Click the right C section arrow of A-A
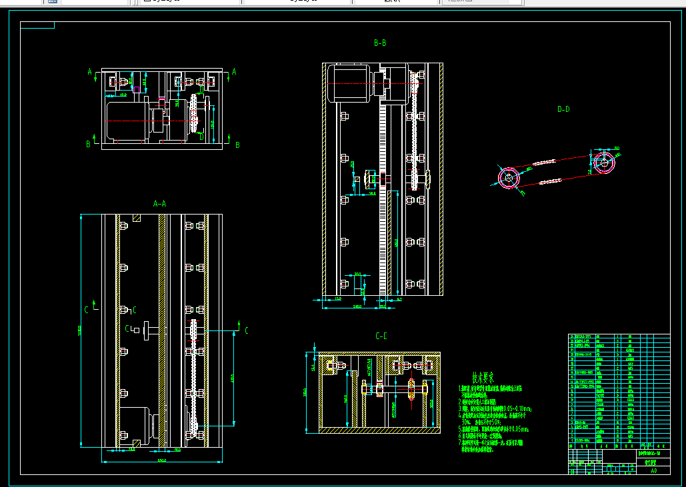Viewport: 686px width, 487px height. [243, 328]
